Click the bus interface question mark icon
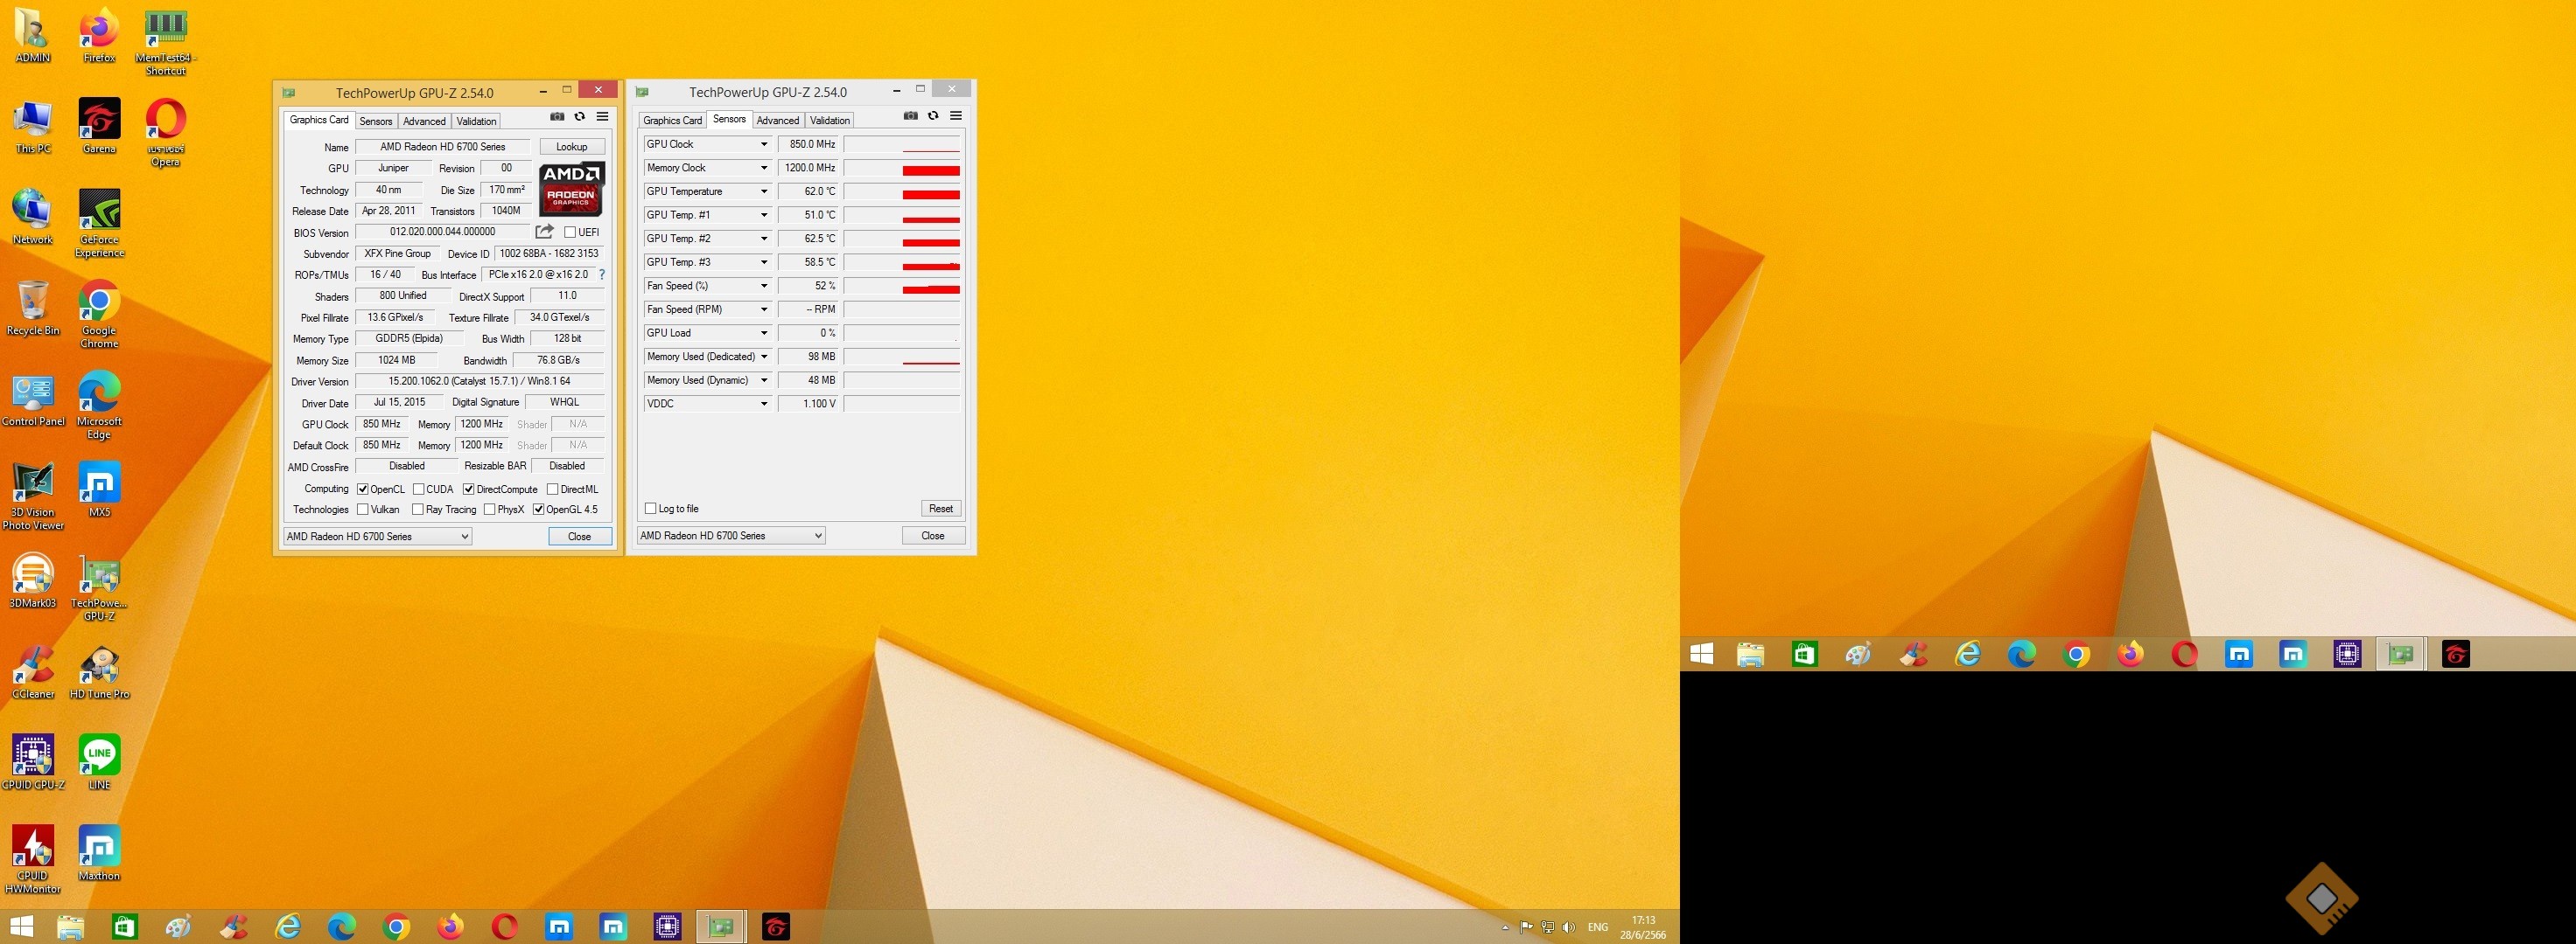Image resolution: width=2576 pixels, height=944 pixels. pyautogui.click(x=602, y=274)
